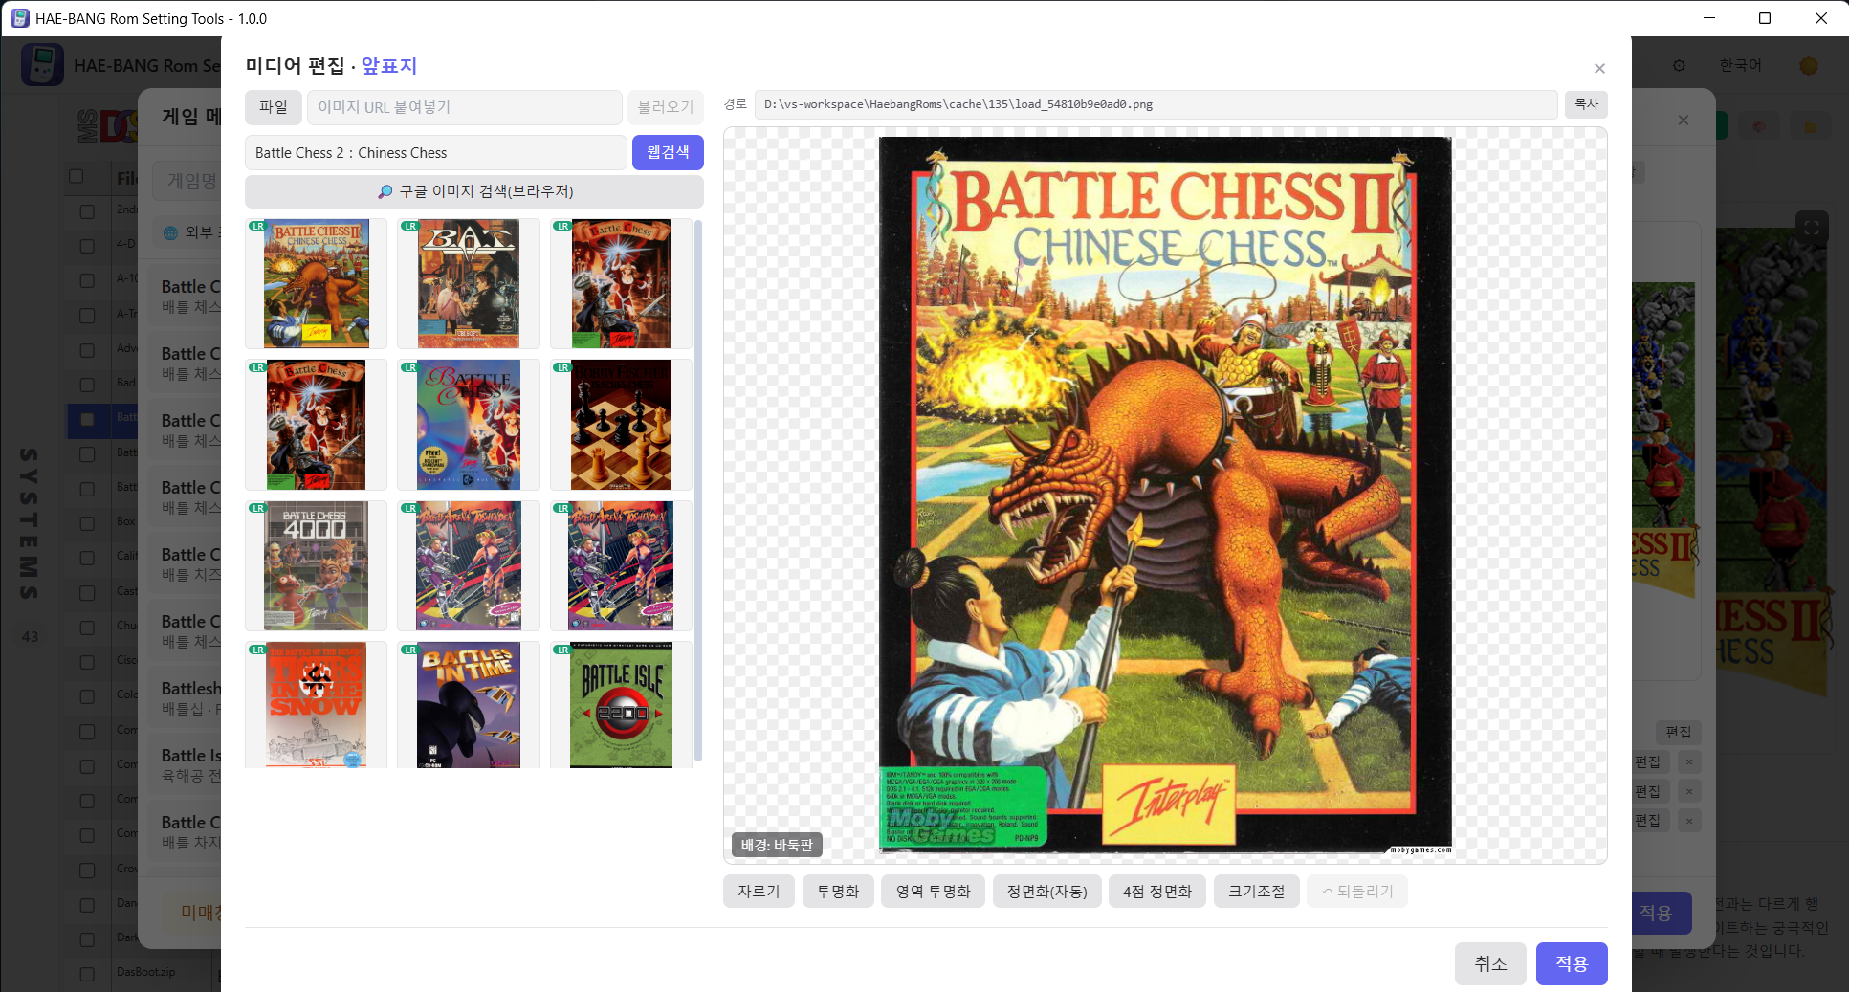Check the Box row checkbox

[x=87, y=523]
